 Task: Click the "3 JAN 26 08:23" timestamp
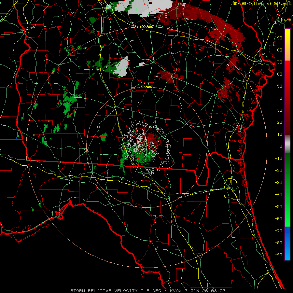click(206, 291)
